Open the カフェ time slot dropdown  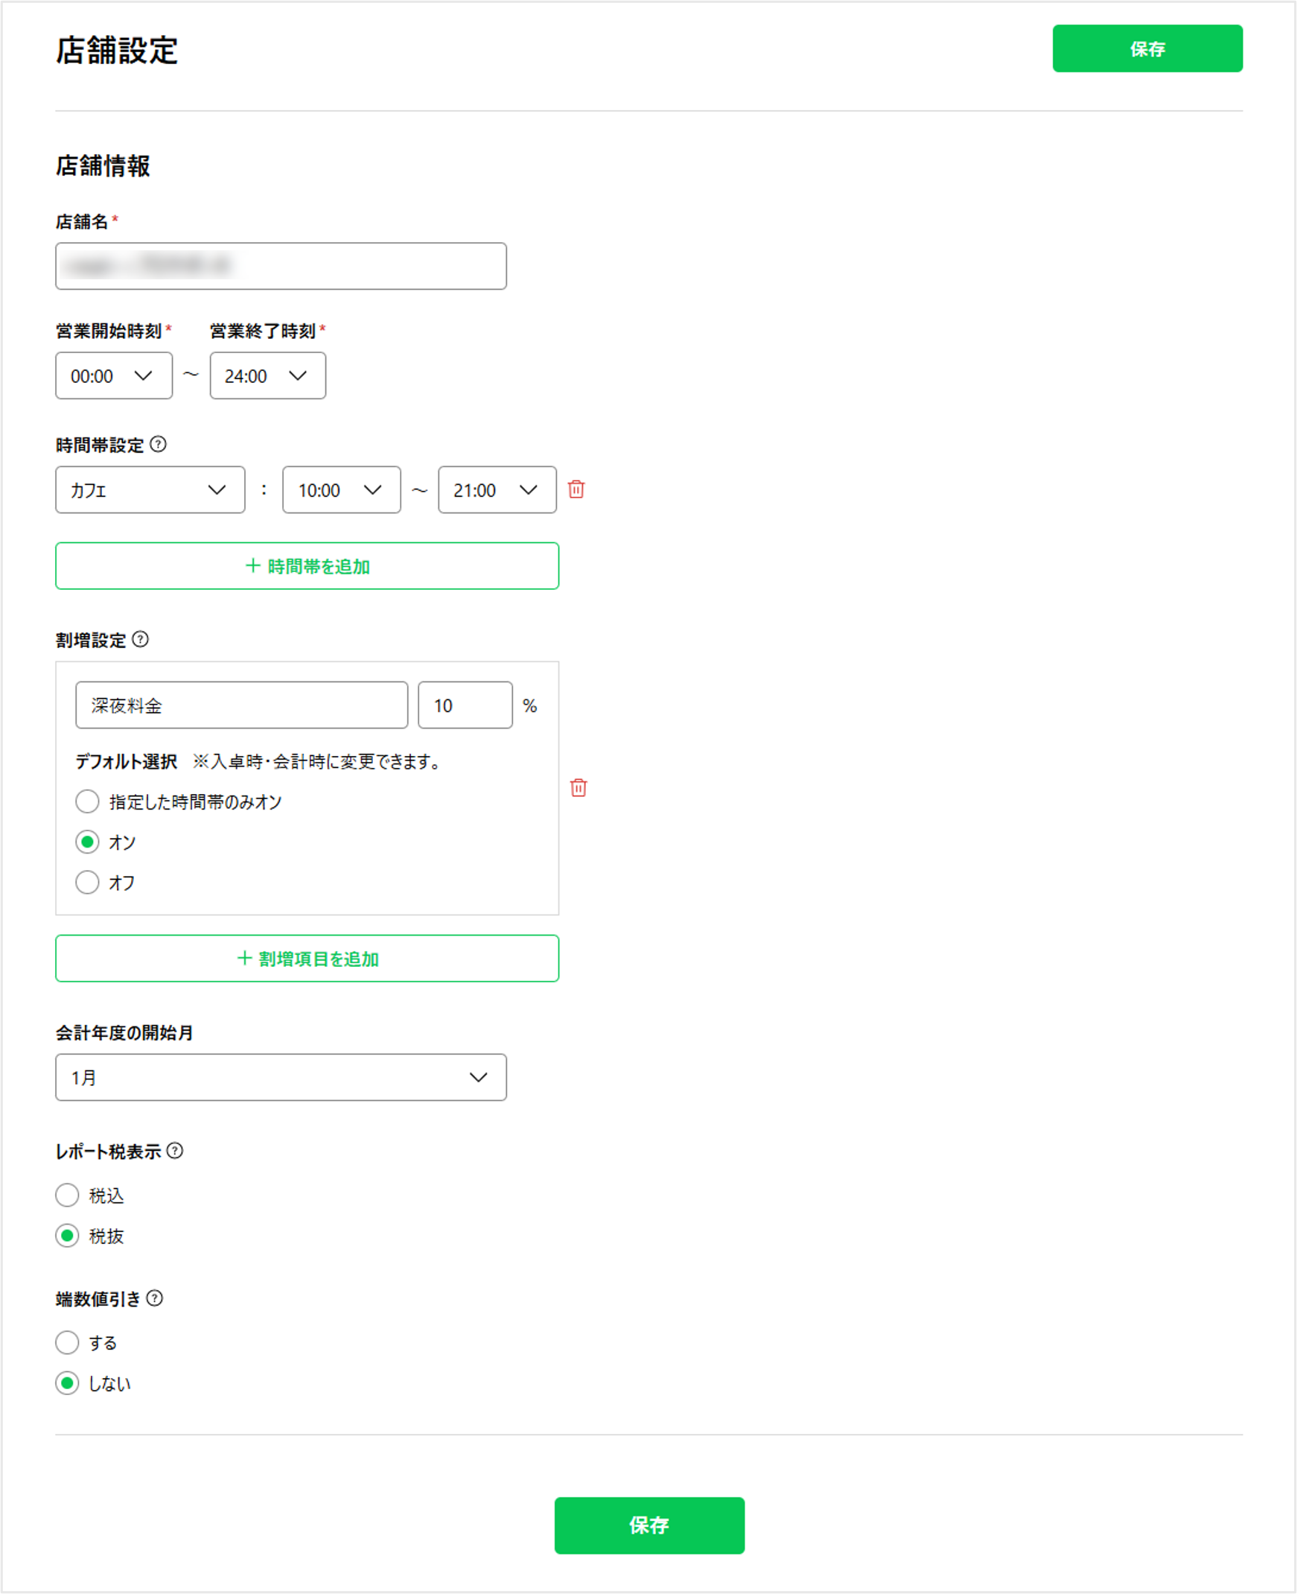point(150,490)
